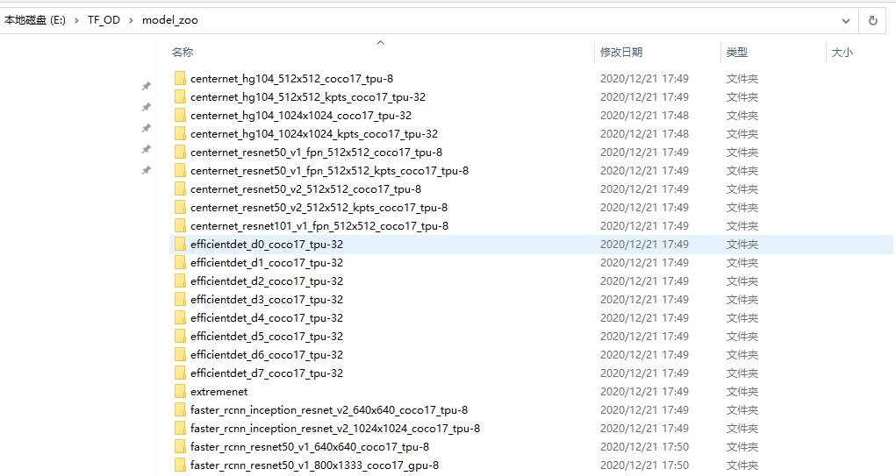Click folder icon of faster_rcnn_resnet50_v1_640x640_coco17_tpu-8
The height and width of the screenshot is (476, 896).
point(180,446)
